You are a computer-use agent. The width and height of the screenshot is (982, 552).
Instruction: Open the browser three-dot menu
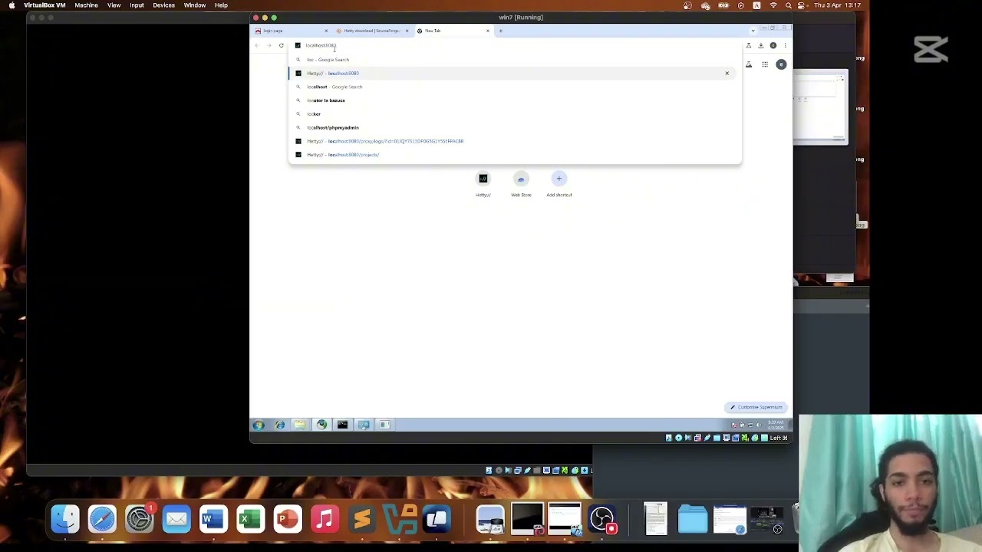[x=785, y=45]
